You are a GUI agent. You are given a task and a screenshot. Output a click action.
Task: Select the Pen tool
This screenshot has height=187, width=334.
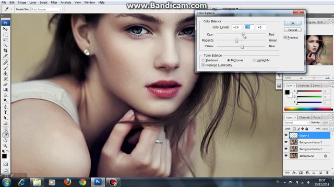[5, 107]
